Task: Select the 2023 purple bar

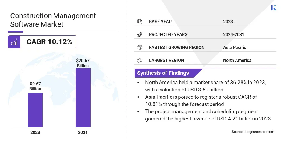Action: [x=35, y=110]
